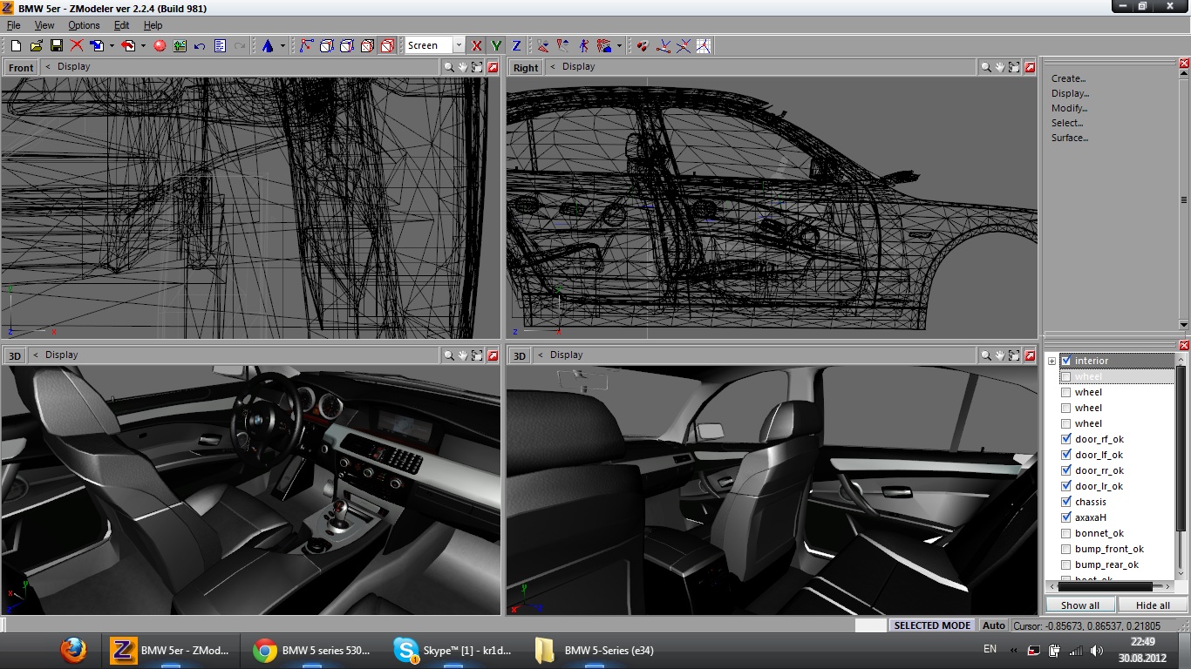Open the Screen axis system dropdown
The image size is (1191, 669).
click(458, 45)
